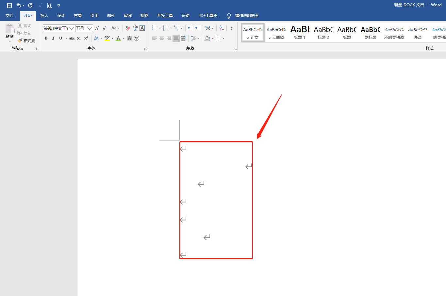Apply the 标题 1 heading style
446x296 pixels.
300,33
